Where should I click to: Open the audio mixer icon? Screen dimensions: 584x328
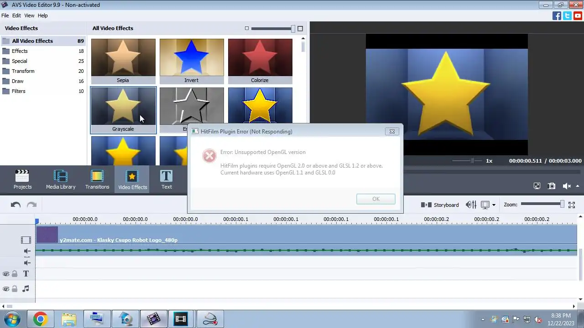[x=471, y=205]
